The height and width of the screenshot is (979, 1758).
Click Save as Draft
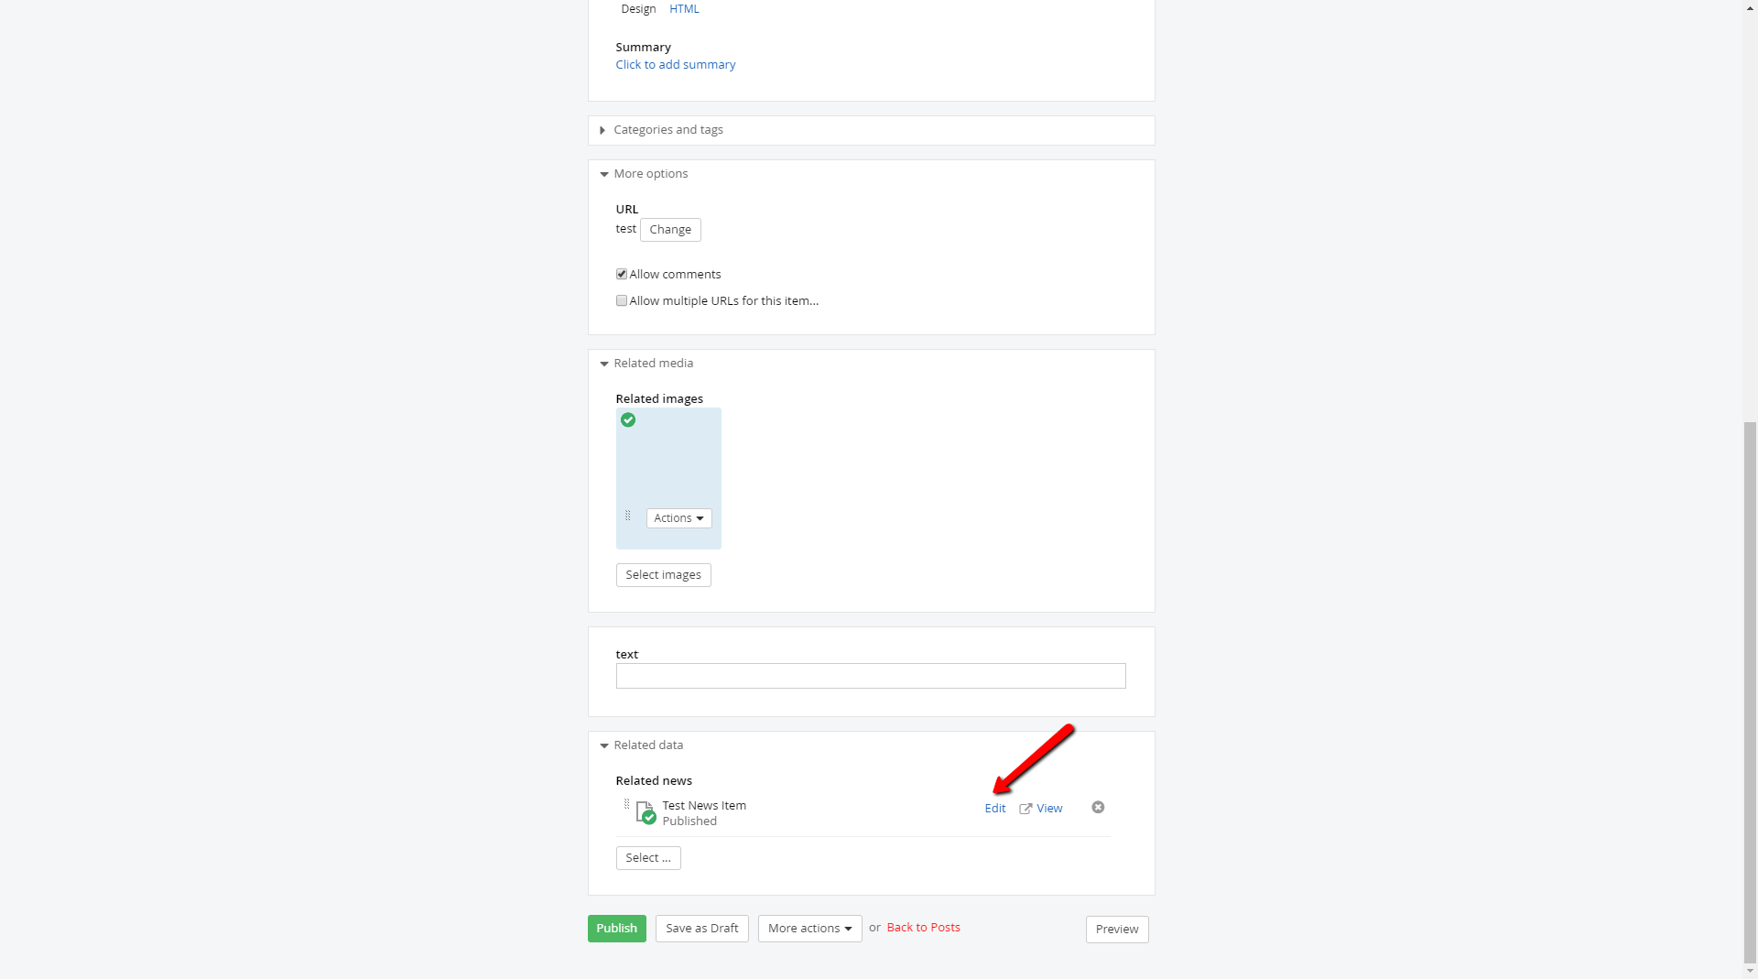coord(701,929)
